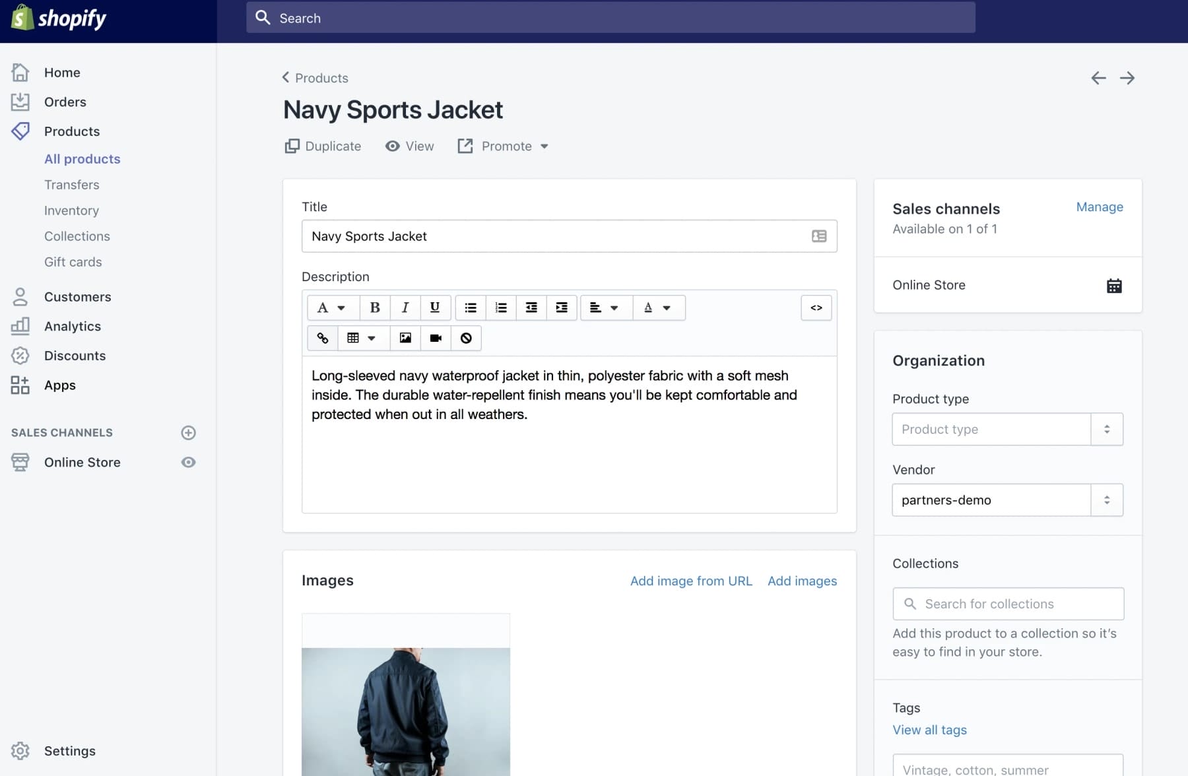This screenshot has height=776, width=1188.
Task: Navigate to the Inventory section
Action: coord(71,210)
